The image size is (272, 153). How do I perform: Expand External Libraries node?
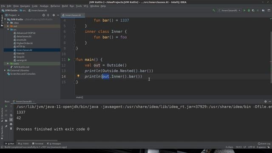[5, 71]
